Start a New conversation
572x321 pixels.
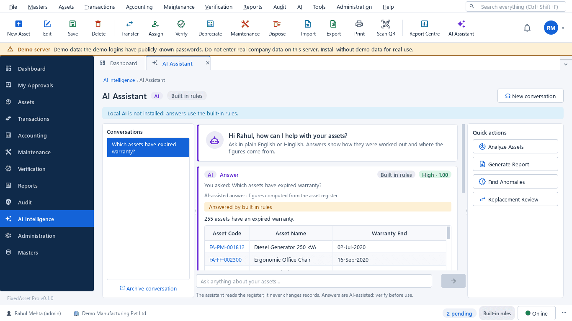pos(530,96)
